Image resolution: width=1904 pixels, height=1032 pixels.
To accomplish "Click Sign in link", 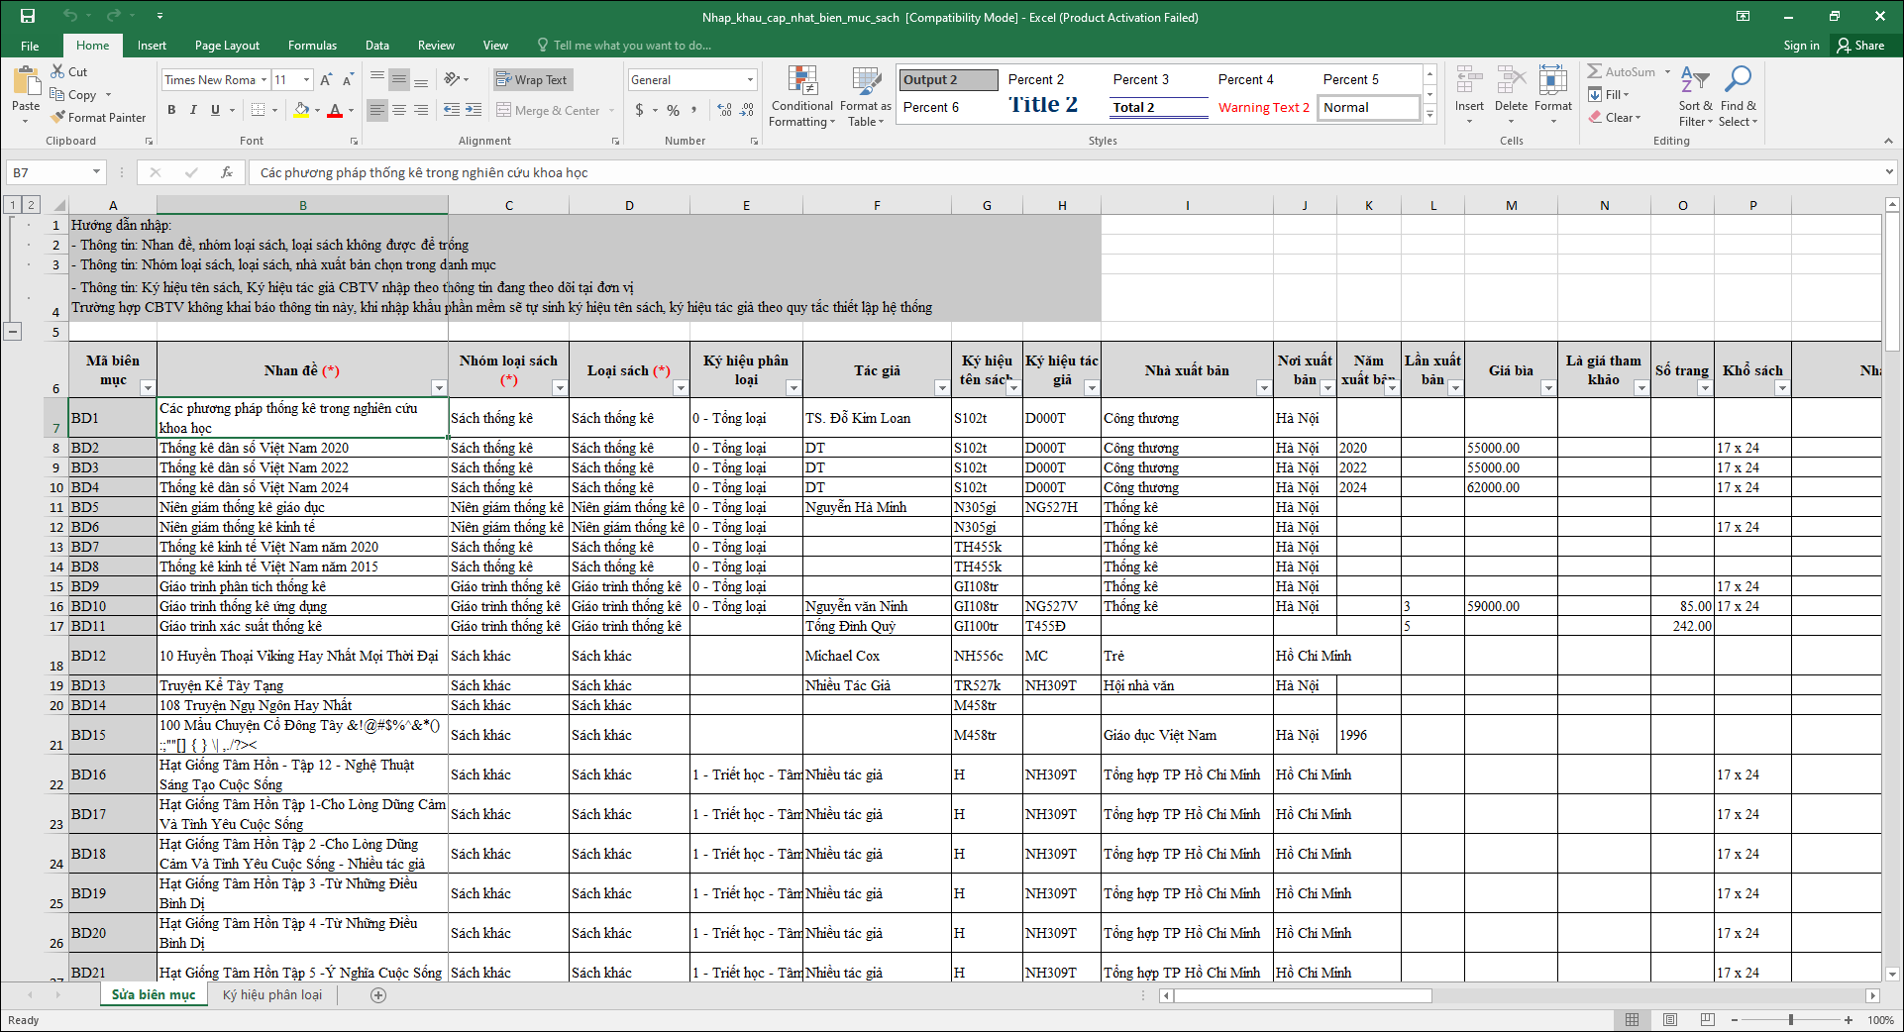I will pos(1801,46).
